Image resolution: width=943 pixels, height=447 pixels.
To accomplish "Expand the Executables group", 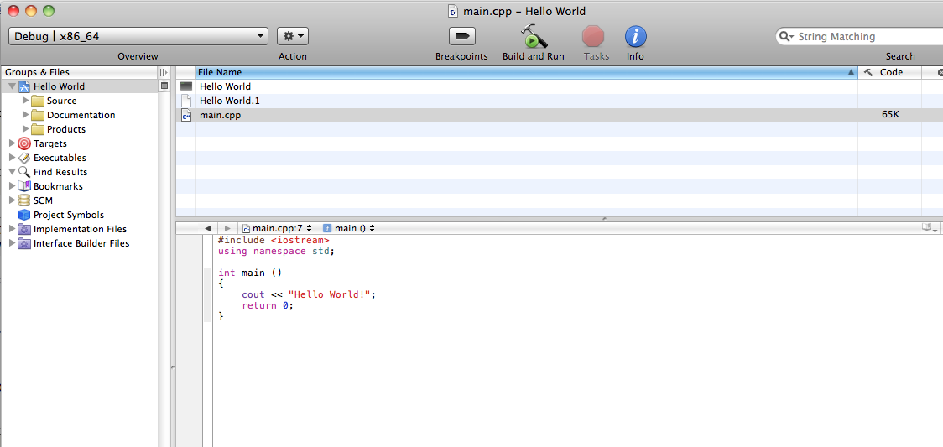I will tap(12, 158).
